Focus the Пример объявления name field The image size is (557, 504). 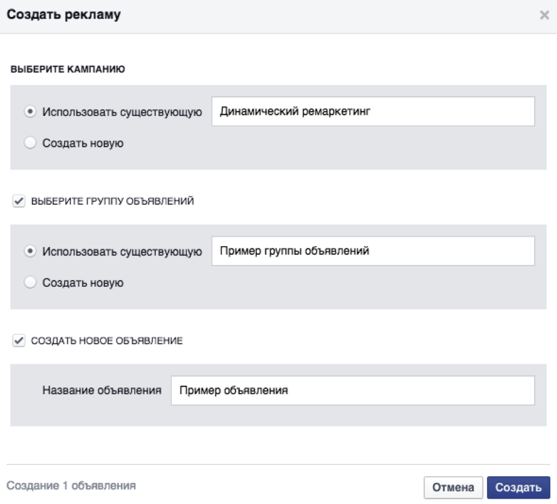352,391
